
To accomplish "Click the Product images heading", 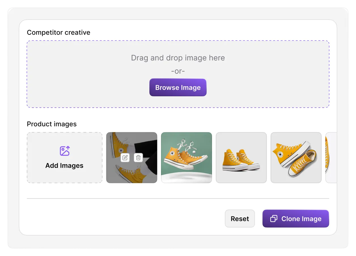I will click(x=52, y=124).
